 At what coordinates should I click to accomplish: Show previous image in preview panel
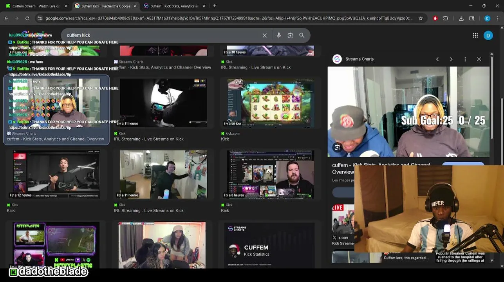coord(437,59)
